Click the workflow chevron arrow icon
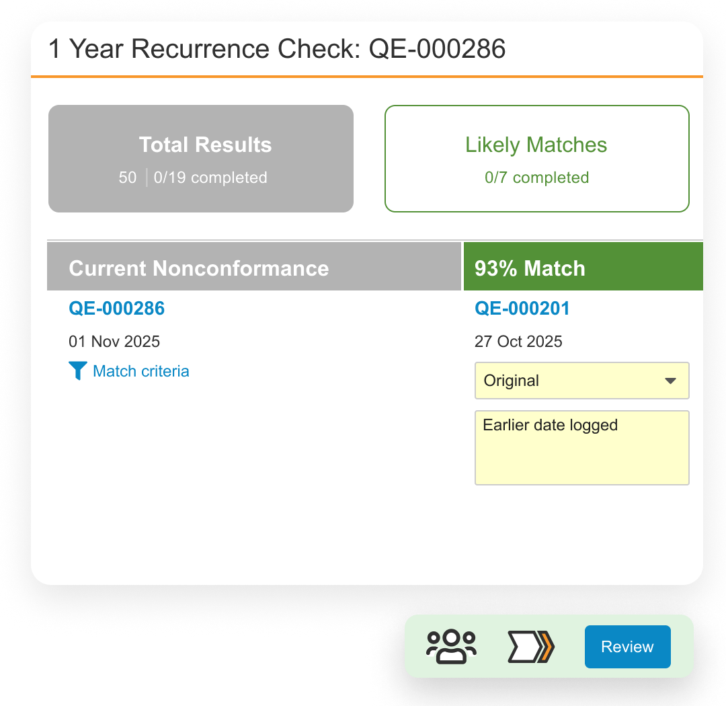Screen dimensions: 726x706 531,647
